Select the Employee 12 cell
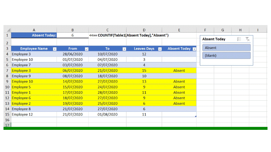The image size is (271, 152). tap(34, 114)
